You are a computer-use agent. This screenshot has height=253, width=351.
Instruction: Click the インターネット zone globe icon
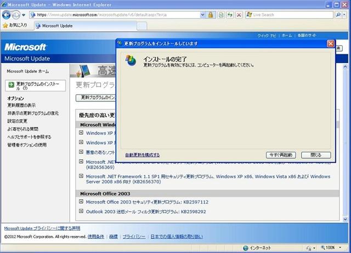(246, 248)
